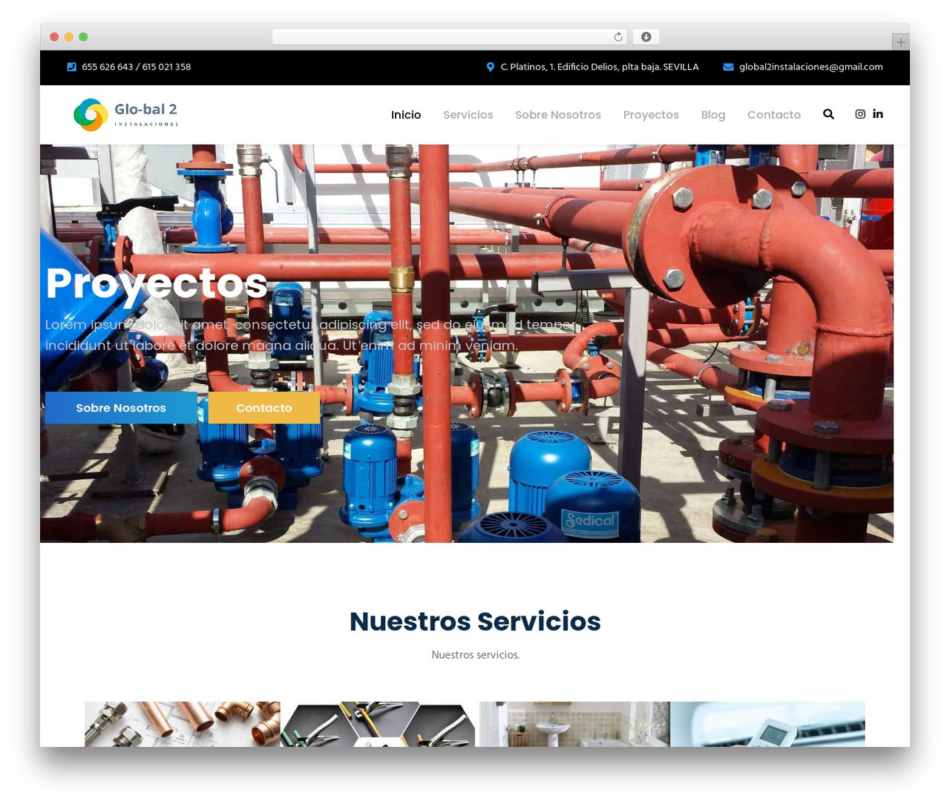Open a new browser tab with plus
This screenshot has height=804, width=950.
[900, 42]
